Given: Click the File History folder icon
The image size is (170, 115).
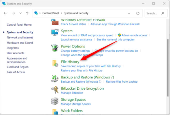Looking at the screenshot, I should coord(55,63).
